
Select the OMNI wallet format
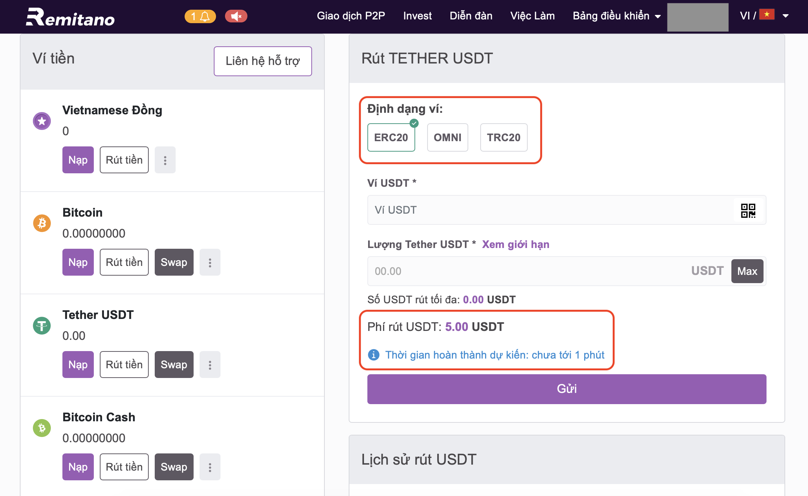[447, 137]
